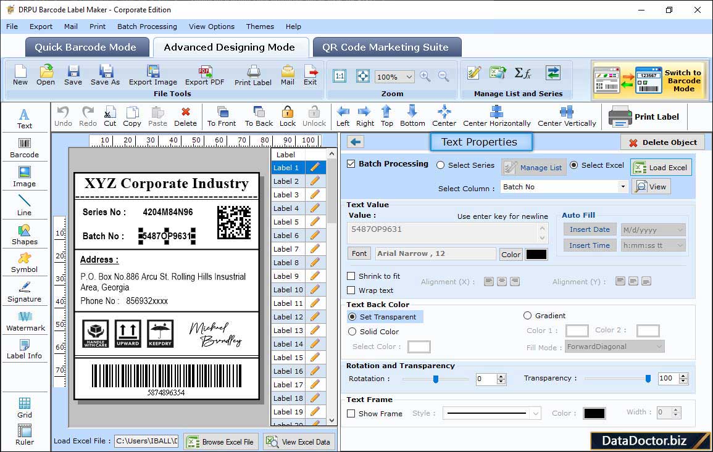The width and height of the screenshot is (713, 452).
Task: Uncheck the Batch Processing checkbox
Action: (x=351, y=164)
